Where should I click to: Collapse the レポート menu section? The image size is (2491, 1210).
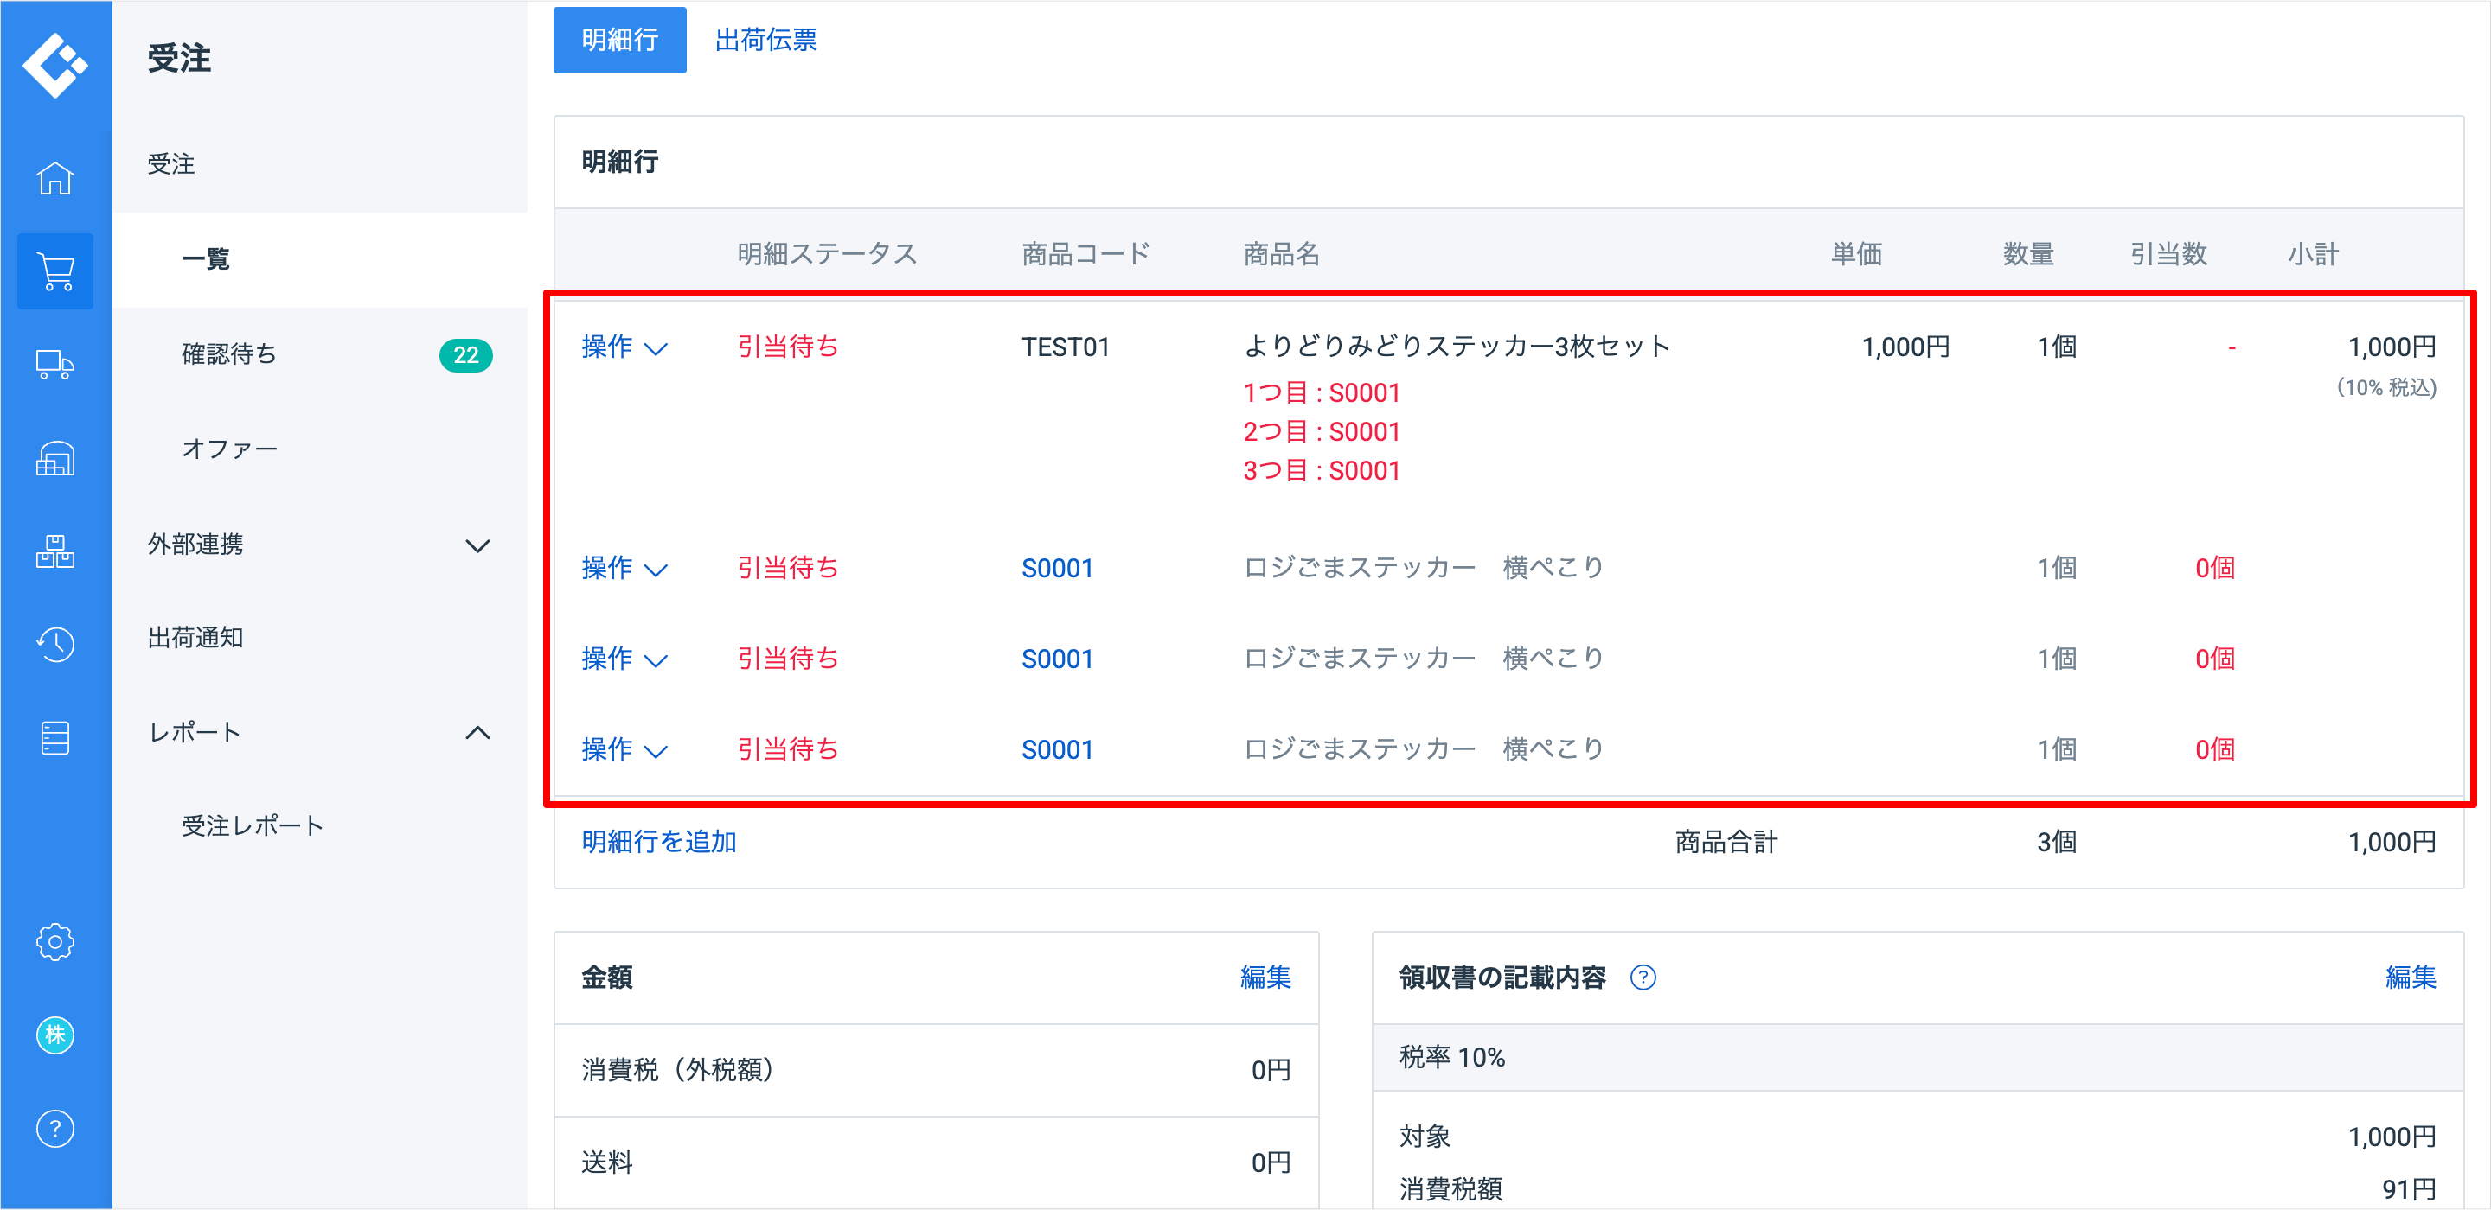(x=477, y=733)
